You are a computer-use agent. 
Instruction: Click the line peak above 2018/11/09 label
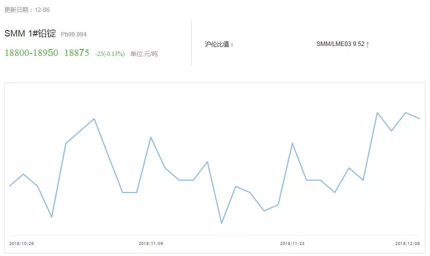(x=151, y=137)
